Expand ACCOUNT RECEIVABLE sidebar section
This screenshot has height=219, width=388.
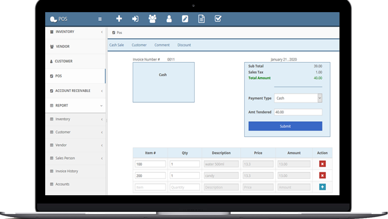click(75, 91)
